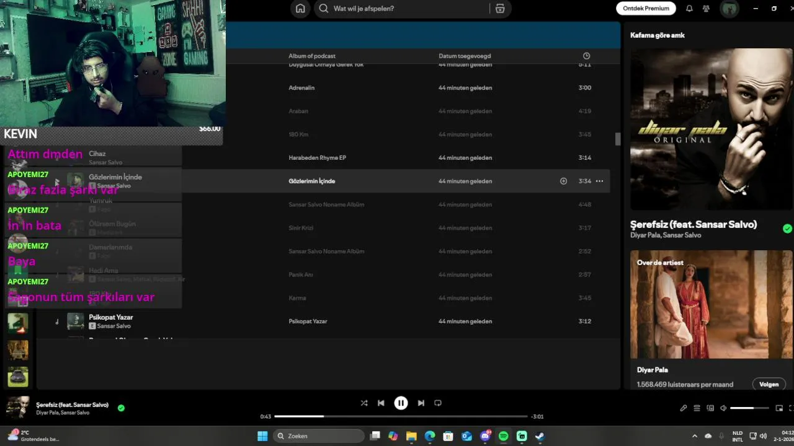Screen dimensions: 794x446
Task: Open Steam from the taskbar
Action: [540, 436]
